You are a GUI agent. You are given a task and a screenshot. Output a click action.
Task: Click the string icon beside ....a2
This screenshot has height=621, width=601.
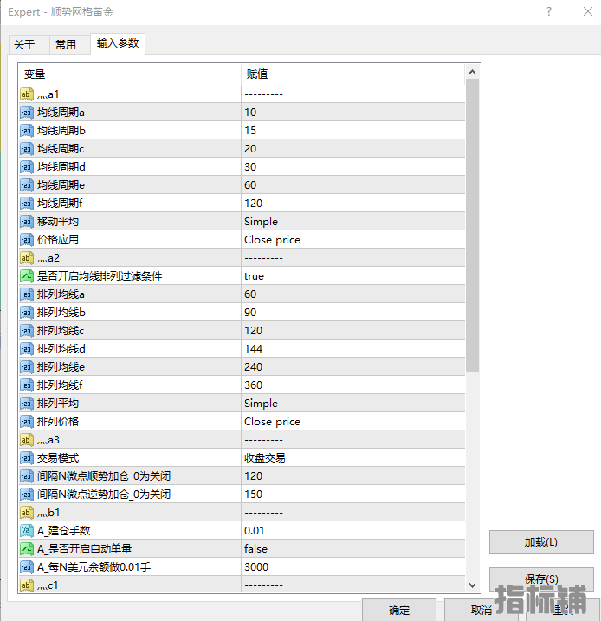[27, 258]
